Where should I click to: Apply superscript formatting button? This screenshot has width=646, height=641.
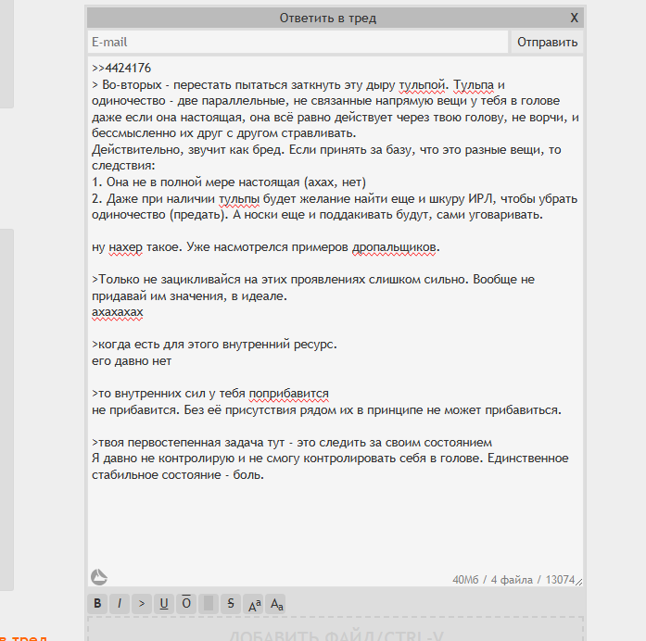tap(254, 604)
